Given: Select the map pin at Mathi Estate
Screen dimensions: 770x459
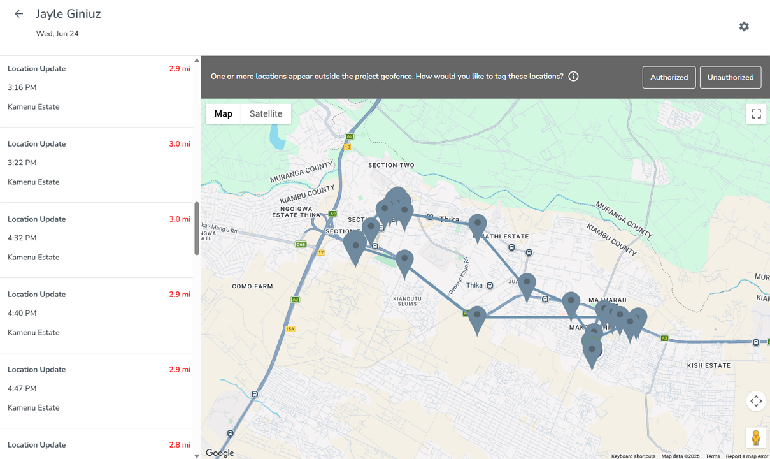Looking at the screenshot, I should (478, 229).
